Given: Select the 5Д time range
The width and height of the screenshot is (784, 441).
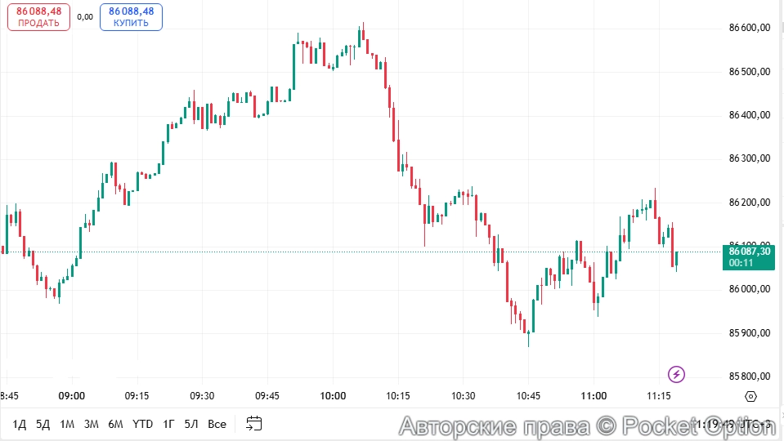Looking at the screenshot, I should click(x=43, y=424).
